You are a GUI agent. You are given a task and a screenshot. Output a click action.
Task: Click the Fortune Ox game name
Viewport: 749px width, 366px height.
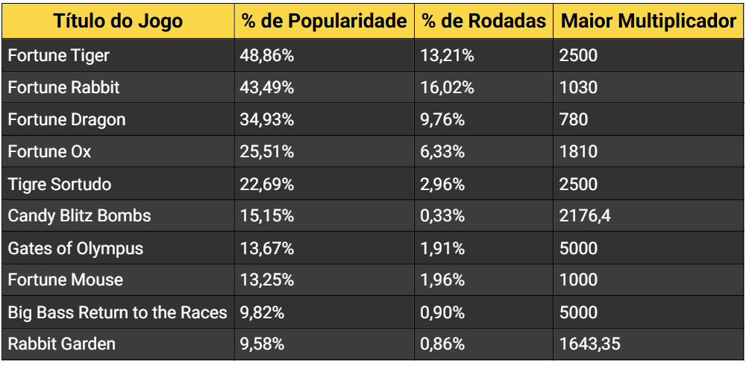click(49, 152)
